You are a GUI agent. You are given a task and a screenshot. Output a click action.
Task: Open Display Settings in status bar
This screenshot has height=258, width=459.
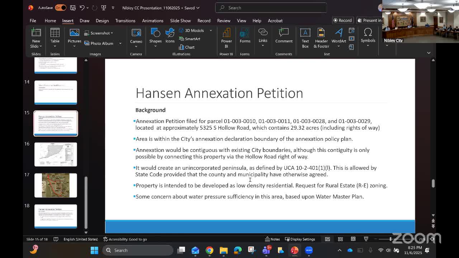(300, 239)
